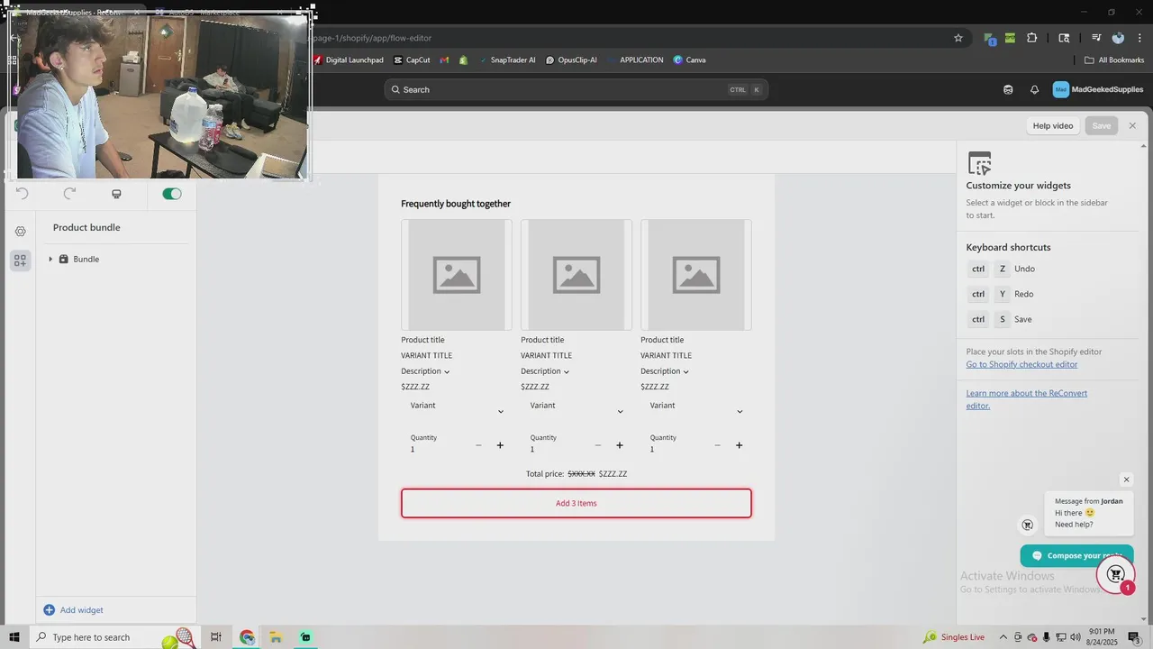This screenshot has width=1153, height=649.
Task: Toggle the green widget enable switch
Action: 171,194
